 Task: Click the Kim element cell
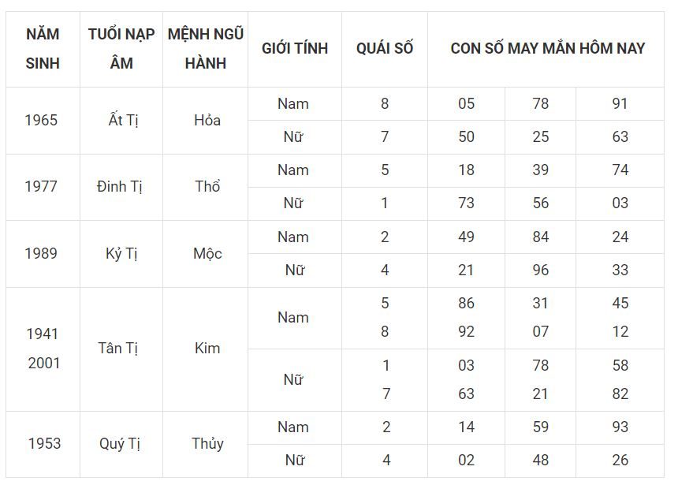pos(207,348)
